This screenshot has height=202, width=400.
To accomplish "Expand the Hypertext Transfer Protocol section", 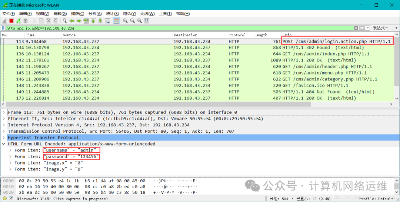I will pos(4,138).
